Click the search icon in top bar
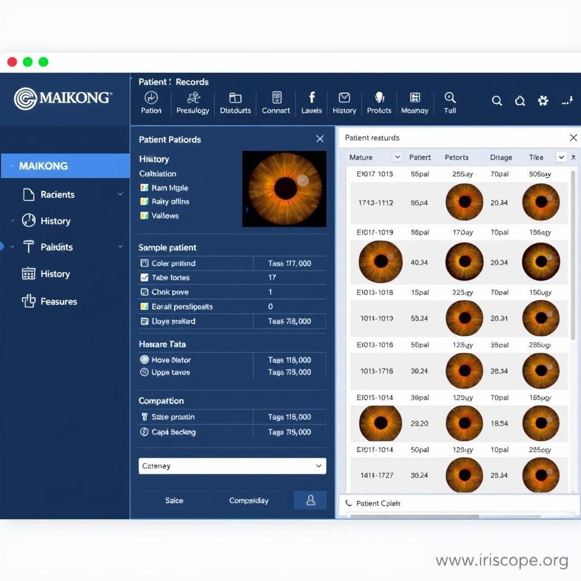Viewport: 581px width, 581px height. click(x=497, y=101)
